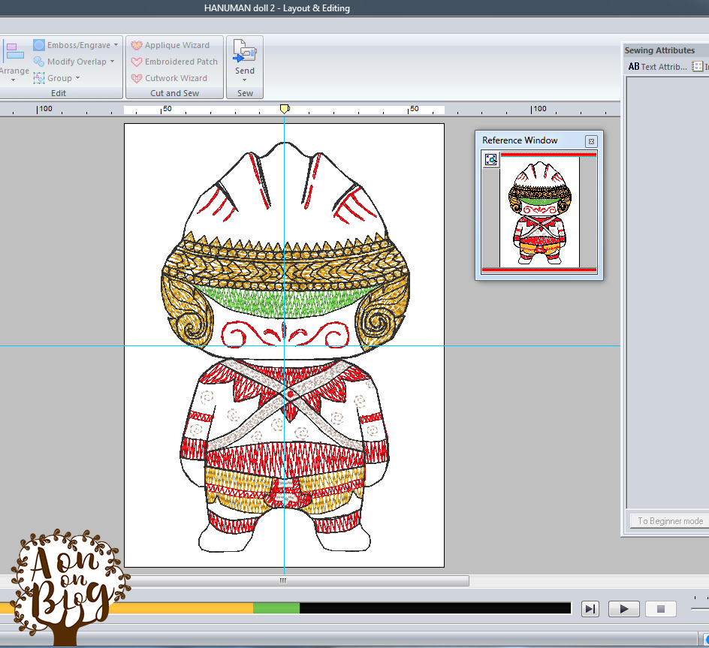Close the Reference Window

591,141
